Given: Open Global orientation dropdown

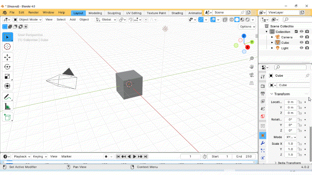Looking at the screenshot, I should tap(106, 19).
